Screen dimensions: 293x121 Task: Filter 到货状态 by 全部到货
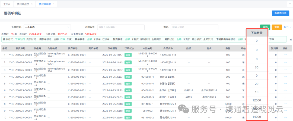[x=157, y=39]
